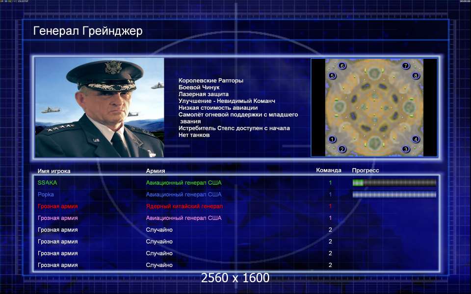Select start position 7 on the minimap
The width and height of the screenshot is (471, 294).
(x=406, y=66)
